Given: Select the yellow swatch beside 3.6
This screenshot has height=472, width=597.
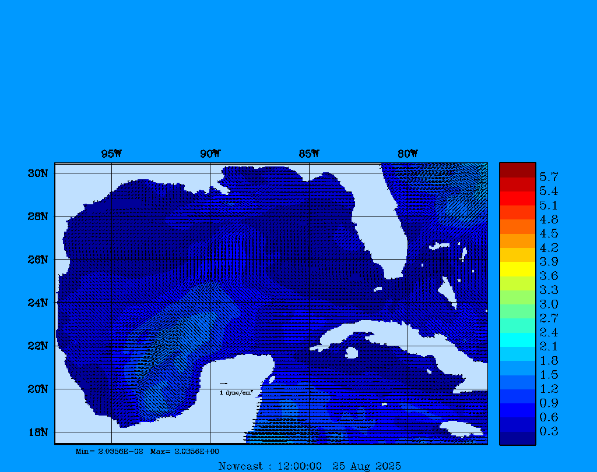Looking at the screenshot, I should coord(517,269).
